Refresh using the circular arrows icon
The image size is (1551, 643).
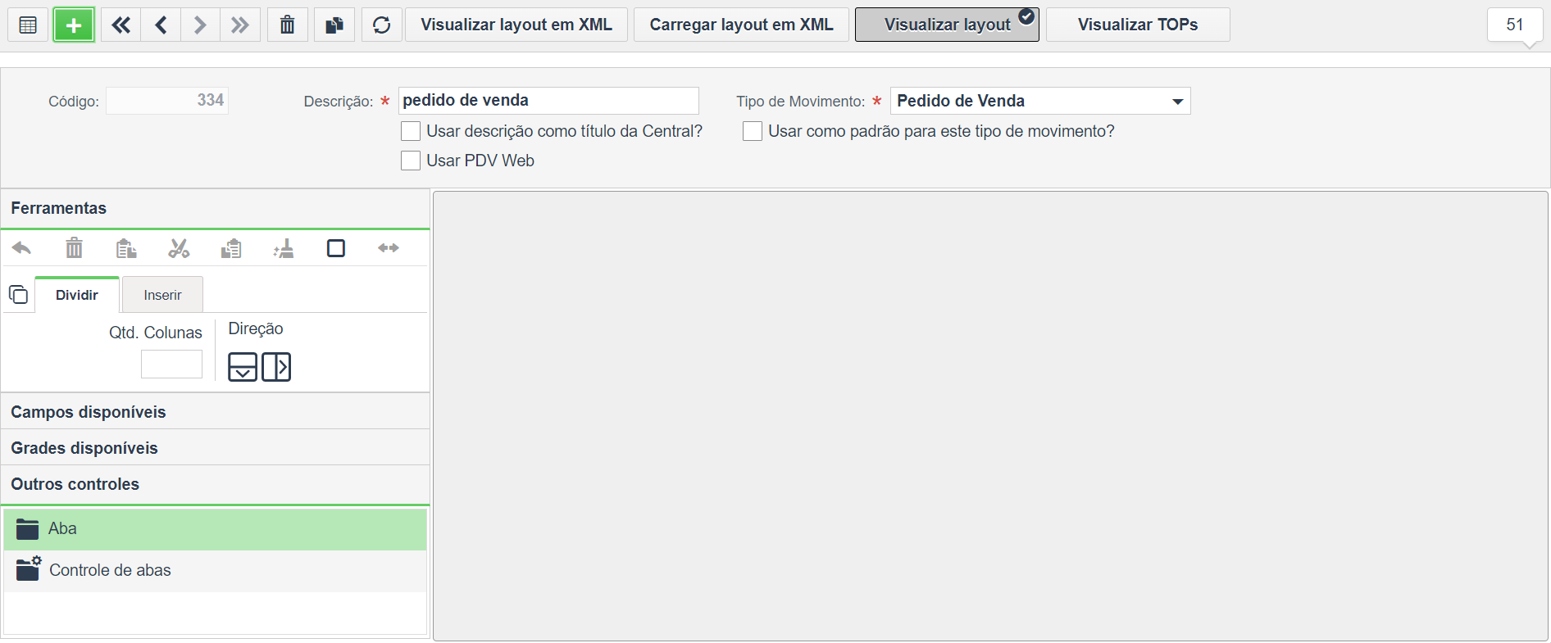[x=382, y=25]
